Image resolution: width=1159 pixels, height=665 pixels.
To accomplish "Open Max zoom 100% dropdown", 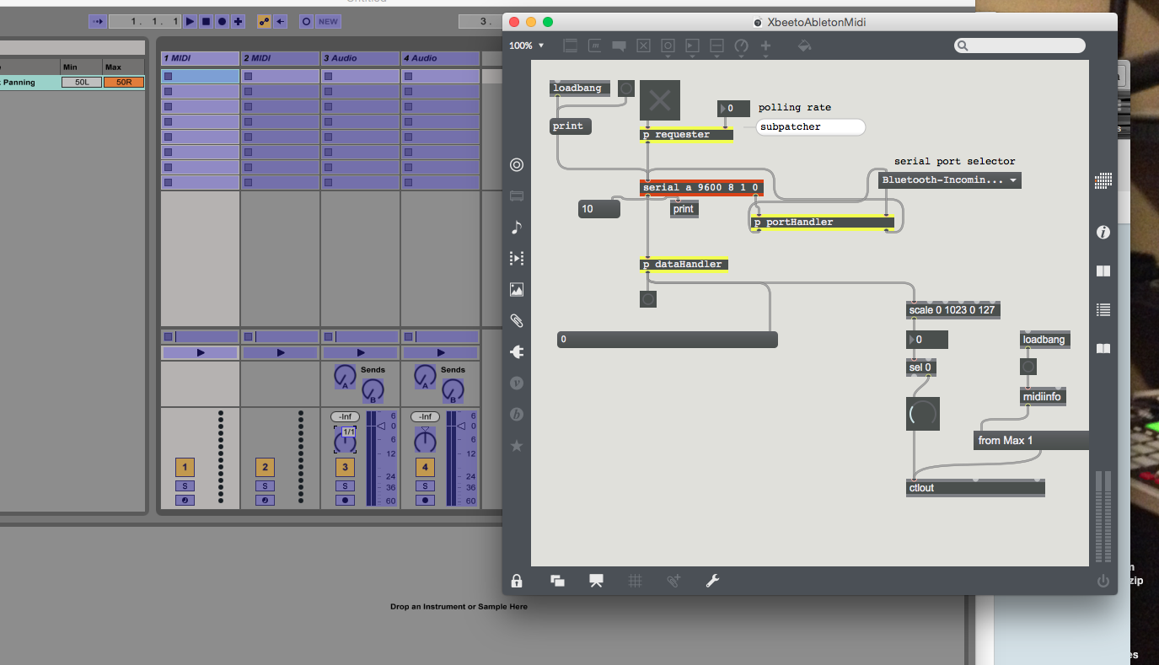I will tap(527, 46).
